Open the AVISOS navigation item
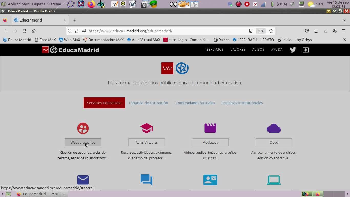The width and height of the screenshot is (350, 197). (x=258, y=50)
